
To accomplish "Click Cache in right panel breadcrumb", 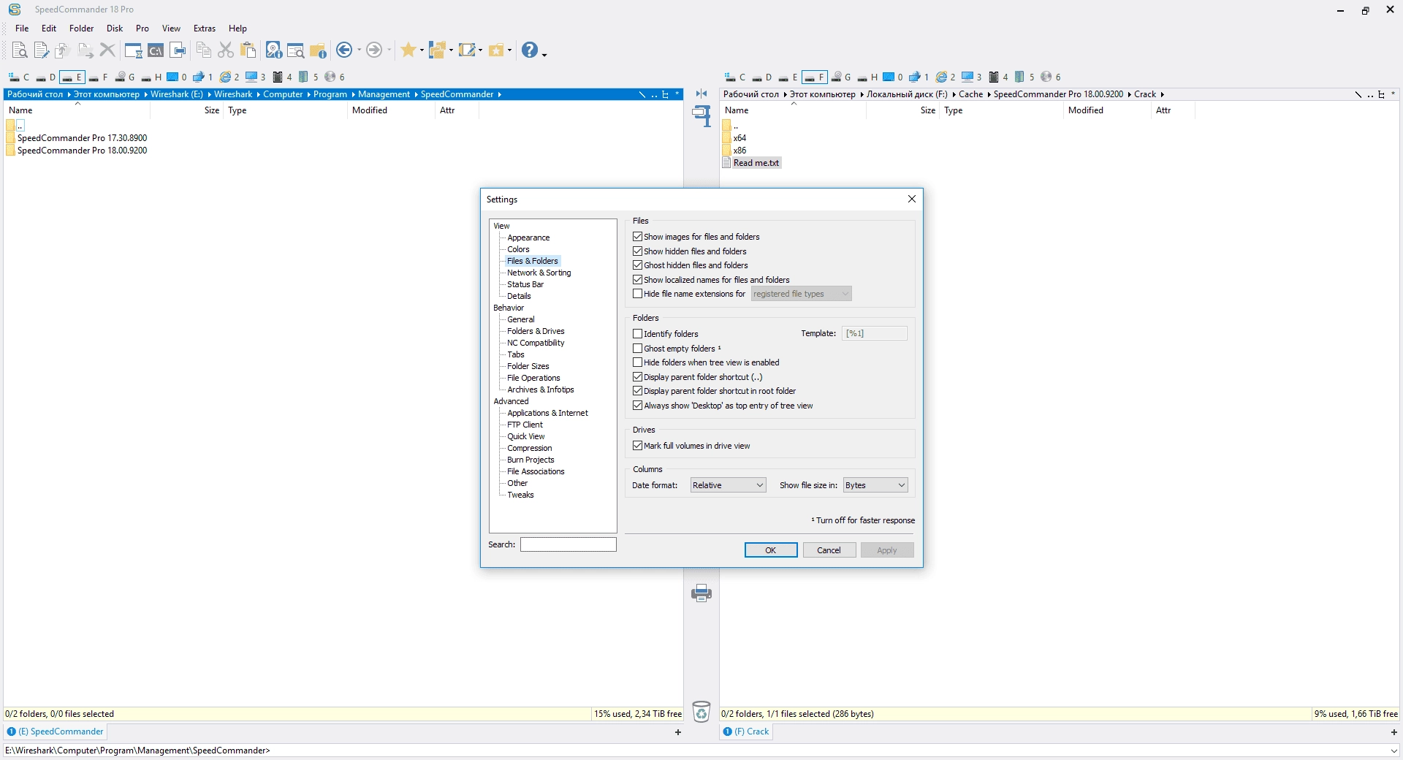I will click(970, 94).
